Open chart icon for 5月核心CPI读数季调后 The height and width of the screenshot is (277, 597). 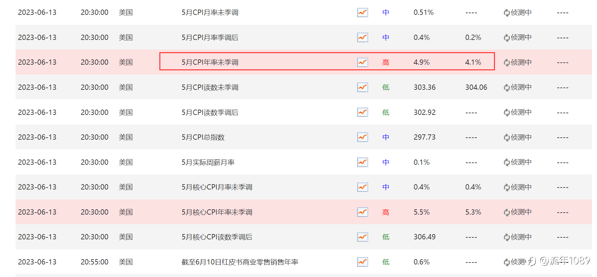click(x=362, y=237)
